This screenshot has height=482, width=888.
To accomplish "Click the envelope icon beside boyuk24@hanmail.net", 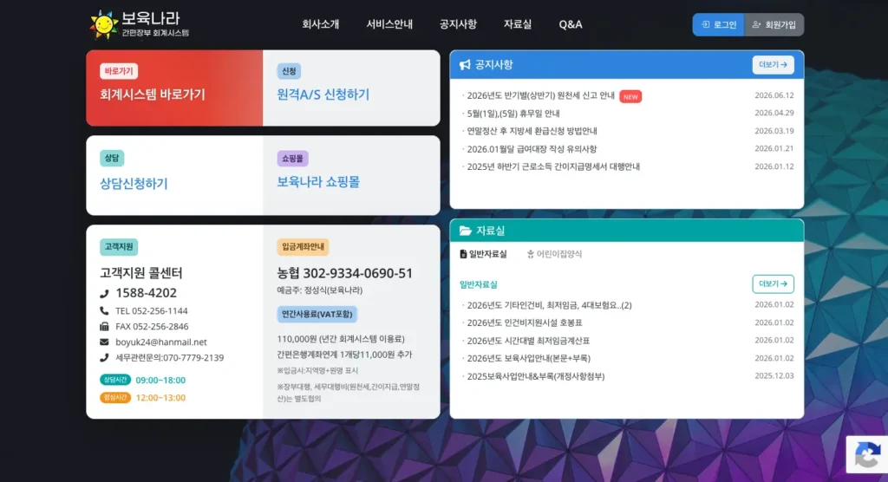I will 104,342.
